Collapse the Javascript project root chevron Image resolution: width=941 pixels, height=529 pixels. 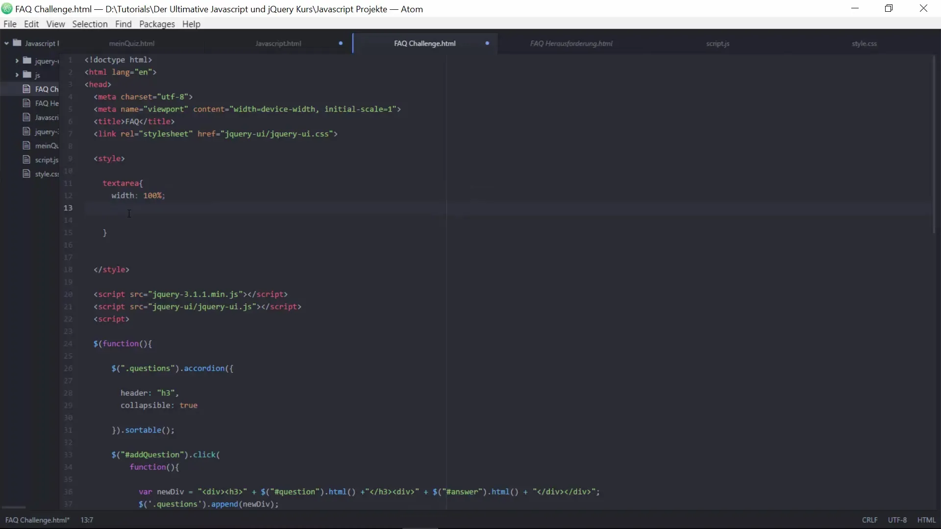[6, 43]
